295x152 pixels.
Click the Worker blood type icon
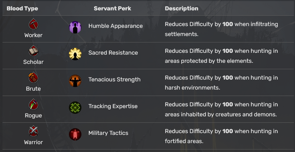tap(33, 25)
